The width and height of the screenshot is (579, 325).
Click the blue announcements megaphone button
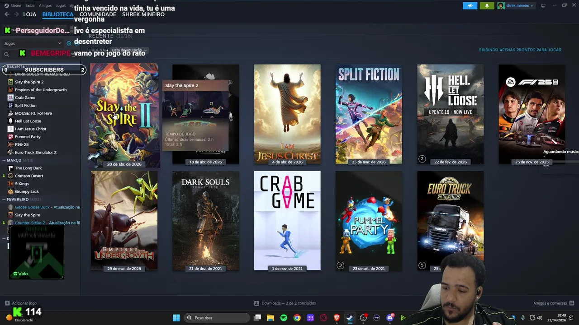[470, 5]
